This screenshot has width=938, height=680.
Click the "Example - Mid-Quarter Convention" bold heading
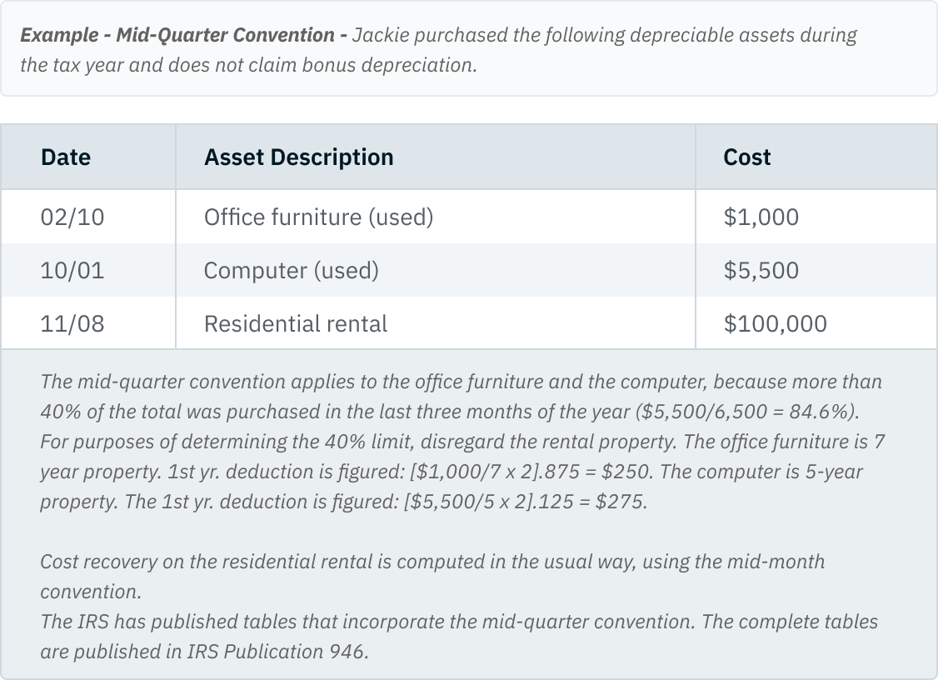tap(177, 35)
